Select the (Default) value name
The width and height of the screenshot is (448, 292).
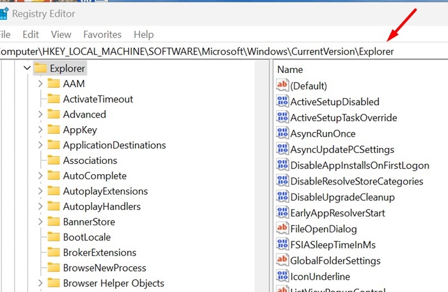coord(308,86)
